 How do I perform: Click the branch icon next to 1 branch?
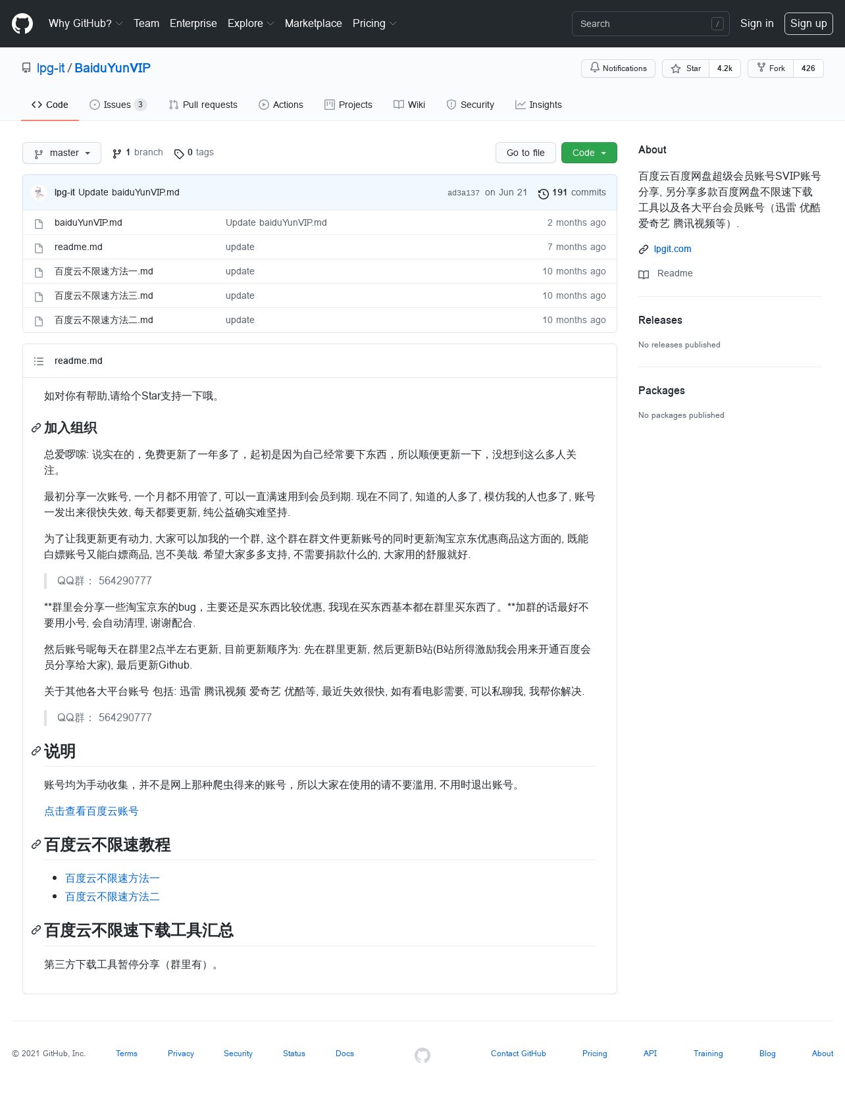(117, 153)
